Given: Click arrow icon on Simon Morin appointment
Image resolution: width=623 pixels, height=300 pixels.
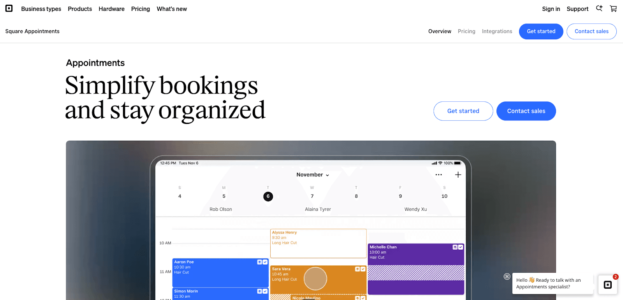Looking at the screenshot, I should click(x=259, y=291).
